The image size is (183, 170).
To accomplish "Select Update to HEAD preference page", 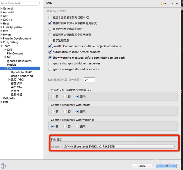I will pyautogui.click(x=21, y=72).
